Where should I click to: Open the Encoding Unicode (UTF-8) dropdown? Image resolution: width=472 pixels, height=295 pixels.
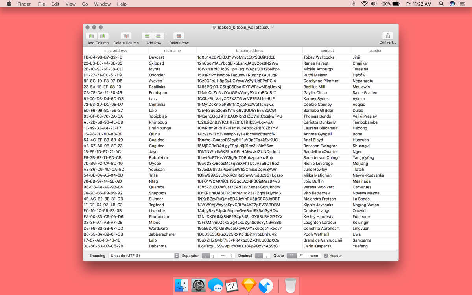tap(144, 256)
